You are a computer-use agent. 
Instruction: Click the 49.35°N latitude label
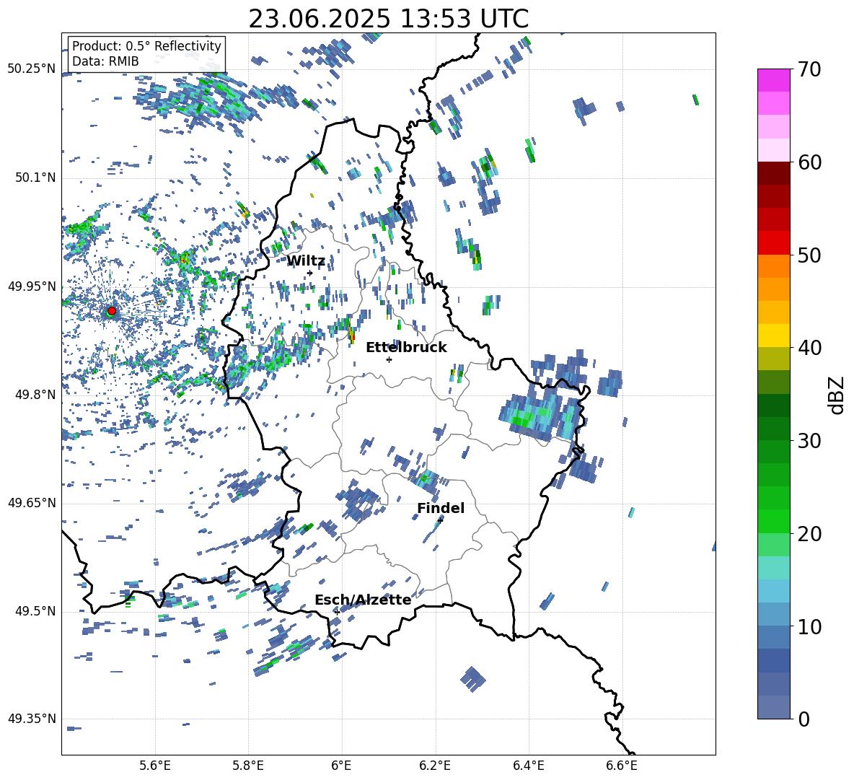32,719
